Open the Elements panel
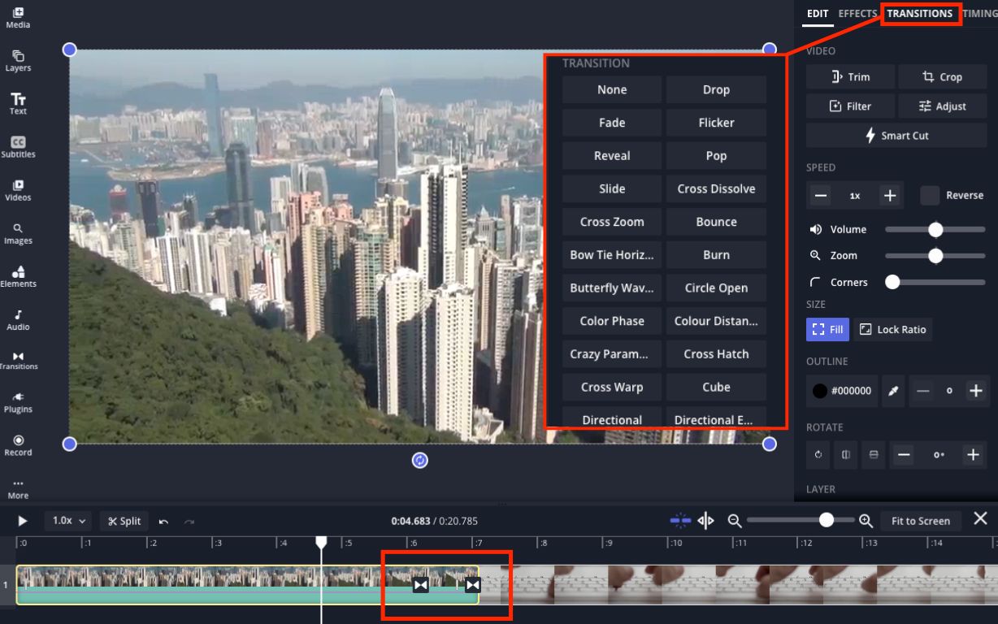This screenshot has height=624, width=998. pyautogui.click(x=18, y=276)
